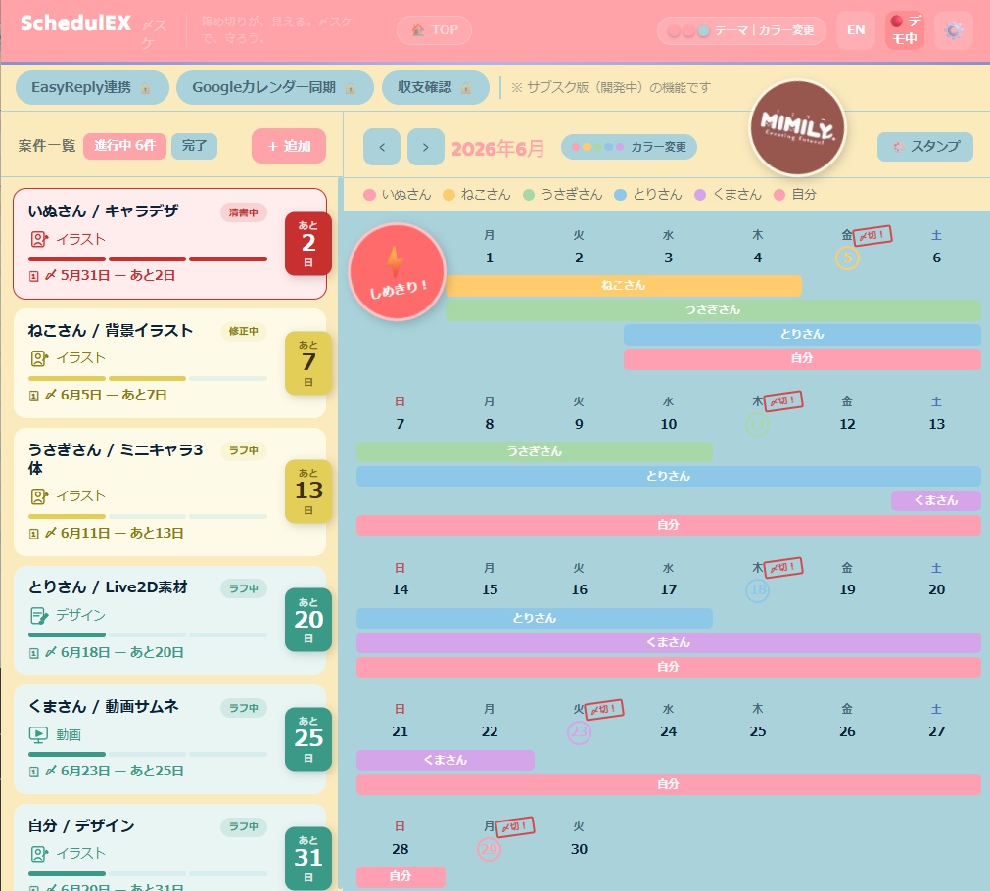Click the TOP home button
Image resolution: width=990 pixels, height=891 pixels.
tap(435, 30)
